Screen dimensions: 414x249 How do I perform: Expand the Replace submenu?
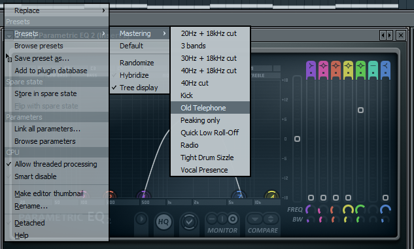point(56,10)
